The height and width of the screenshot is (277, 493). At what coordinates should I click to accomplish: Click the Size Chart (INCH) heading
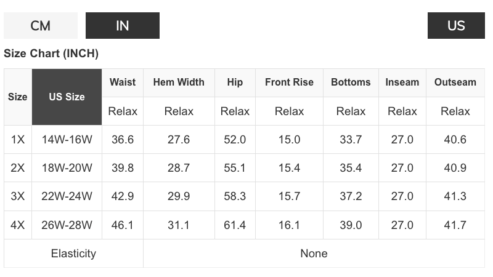pos(51,54)
